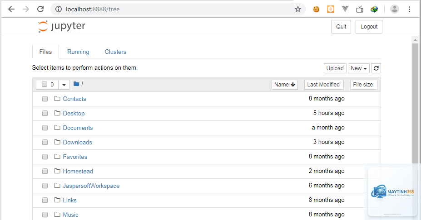The image size is (421, 220).
Task: Click the Homestead folder icon
Action: tap(57, 171)
